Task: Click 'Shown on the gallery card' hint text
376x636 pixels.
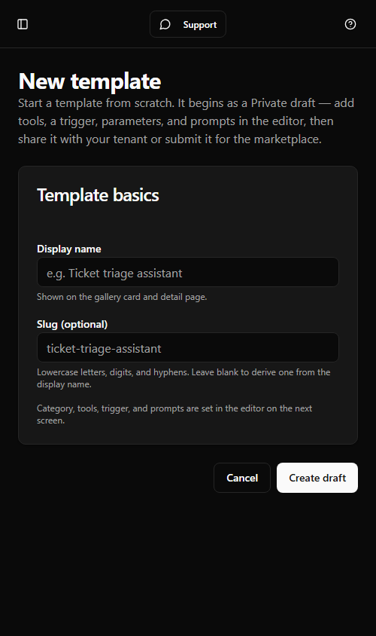Action: [122, 297]
